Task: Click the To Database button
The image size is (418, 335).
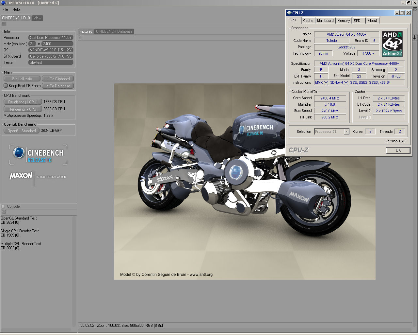Action: pyautogui.click(x=58, y=86)
